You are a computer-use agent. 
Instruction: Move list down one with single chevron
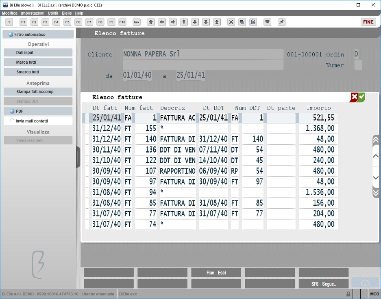(376, 178)
